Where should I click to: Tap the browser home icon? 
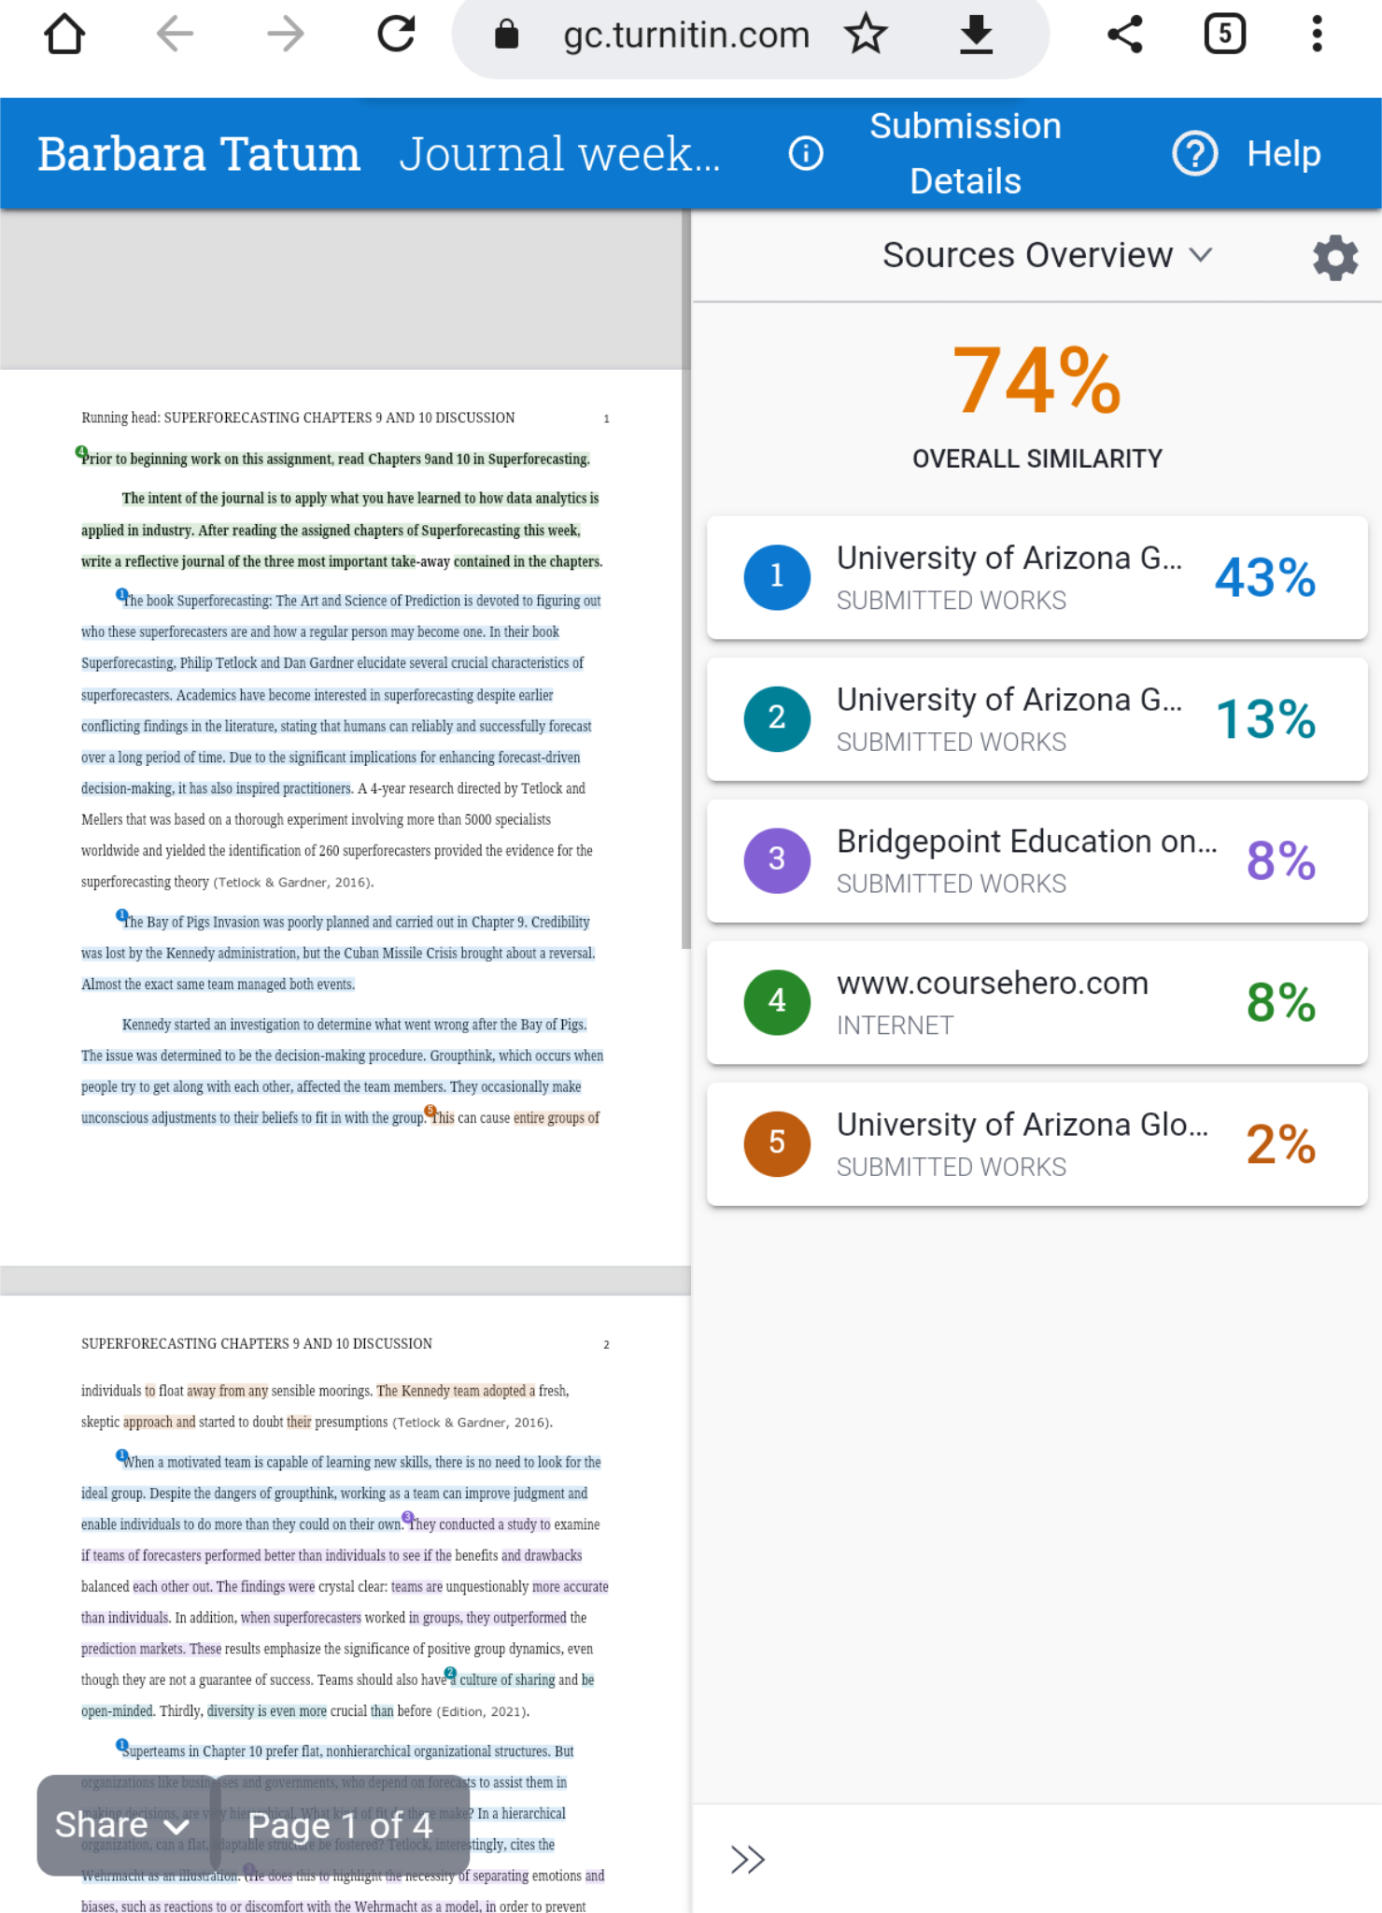(64, 35)
